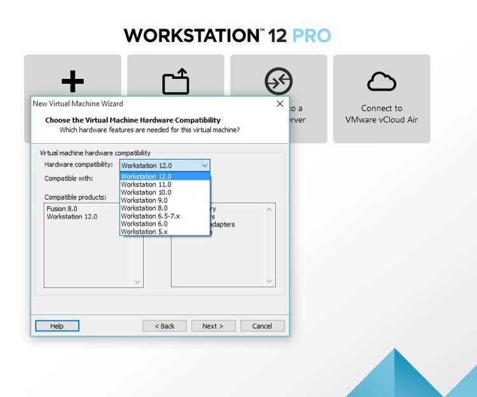Select Workstation 8.0 in the dropdown list
The height and width of the screenshot is (397, 477).
tap(165, 208)
